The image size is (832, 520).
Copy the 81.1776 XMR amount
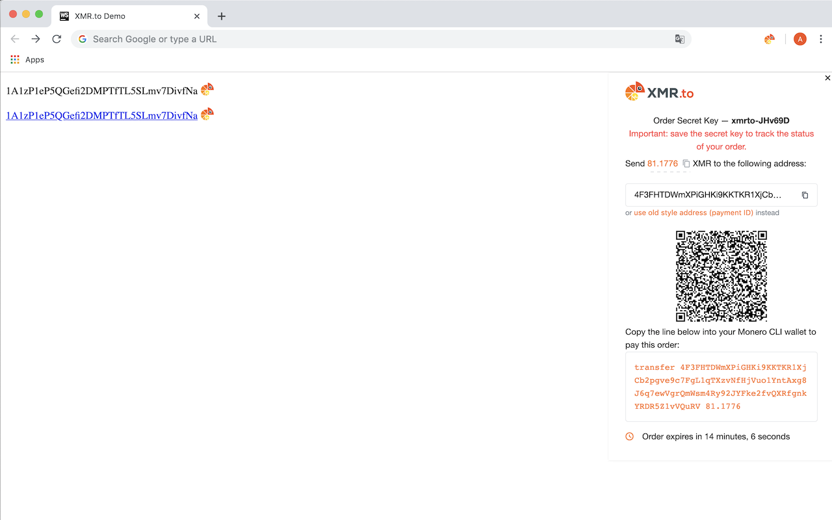(686, 164)
